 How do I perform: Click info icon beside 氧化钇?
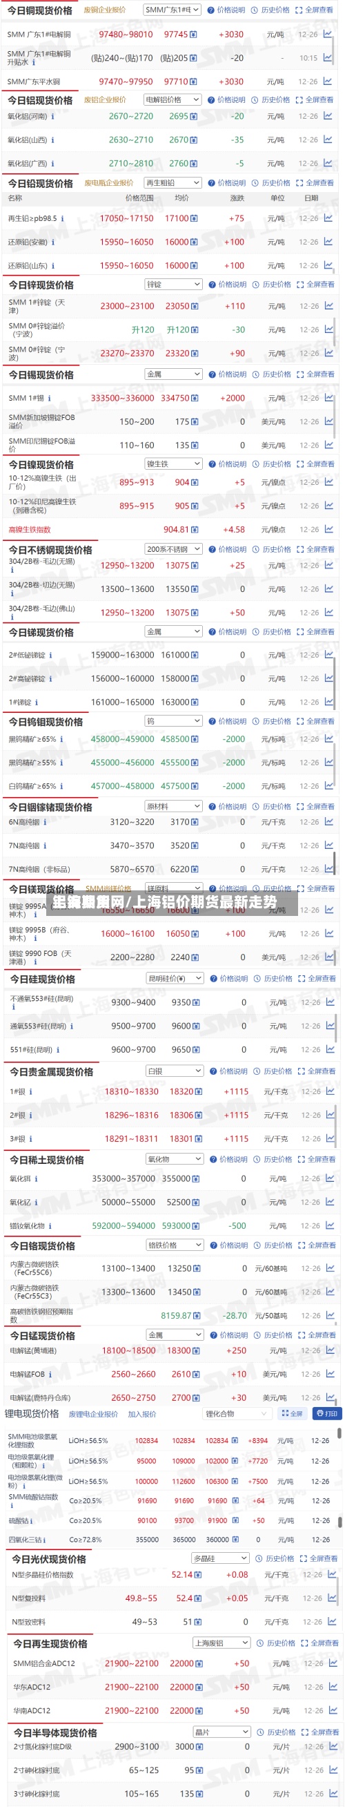(37, 1203)
